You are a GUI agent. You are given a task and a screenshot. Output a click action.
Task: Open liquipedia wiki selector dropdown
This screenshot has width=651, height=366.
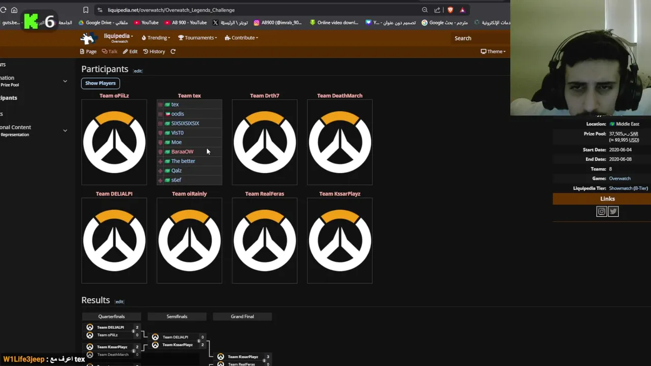click(x=118, y=38)
